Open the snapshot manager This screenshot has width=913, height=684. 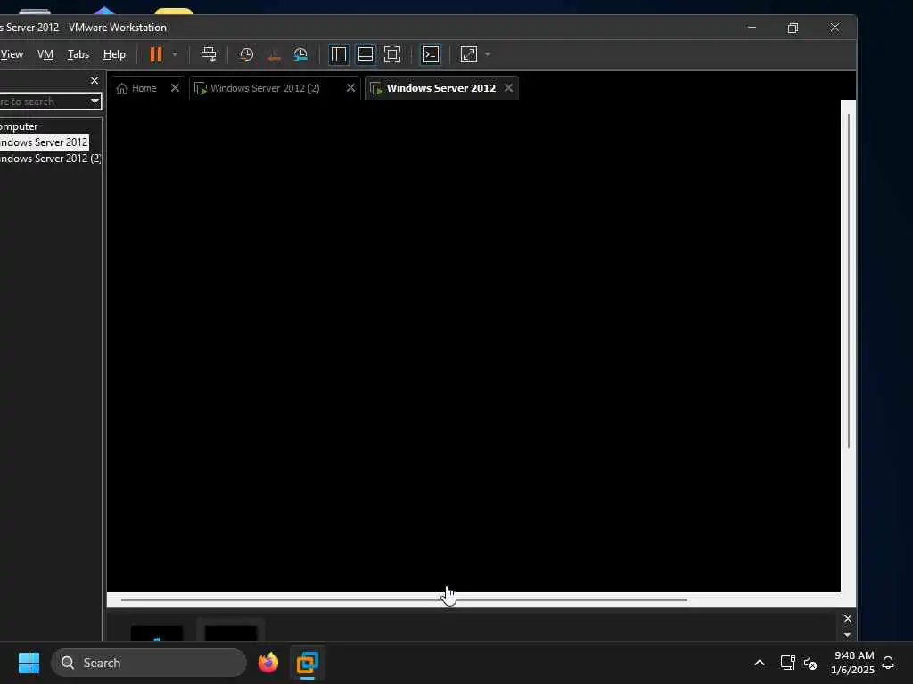coord(300,54)
